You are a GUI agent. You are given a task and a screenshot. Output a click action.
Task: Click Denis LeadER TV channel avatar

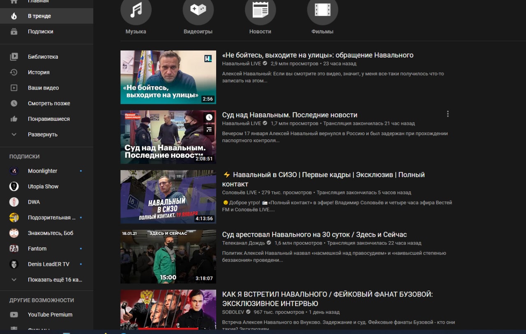click(14, 264)
